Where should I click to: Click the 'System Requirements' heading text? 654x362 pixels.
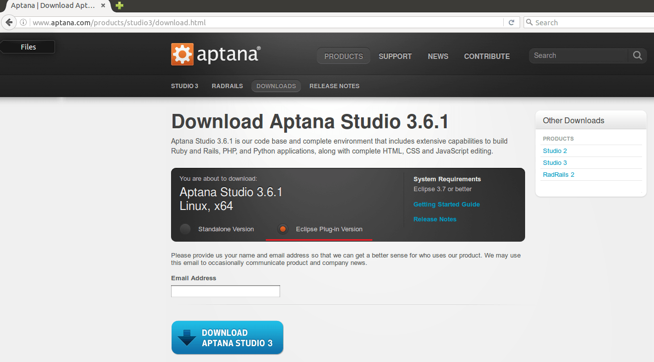(447, 179)
